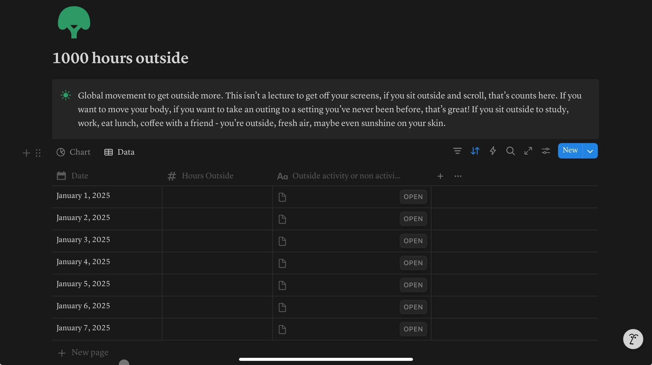Add a property with plus column icon

(440, 176)
